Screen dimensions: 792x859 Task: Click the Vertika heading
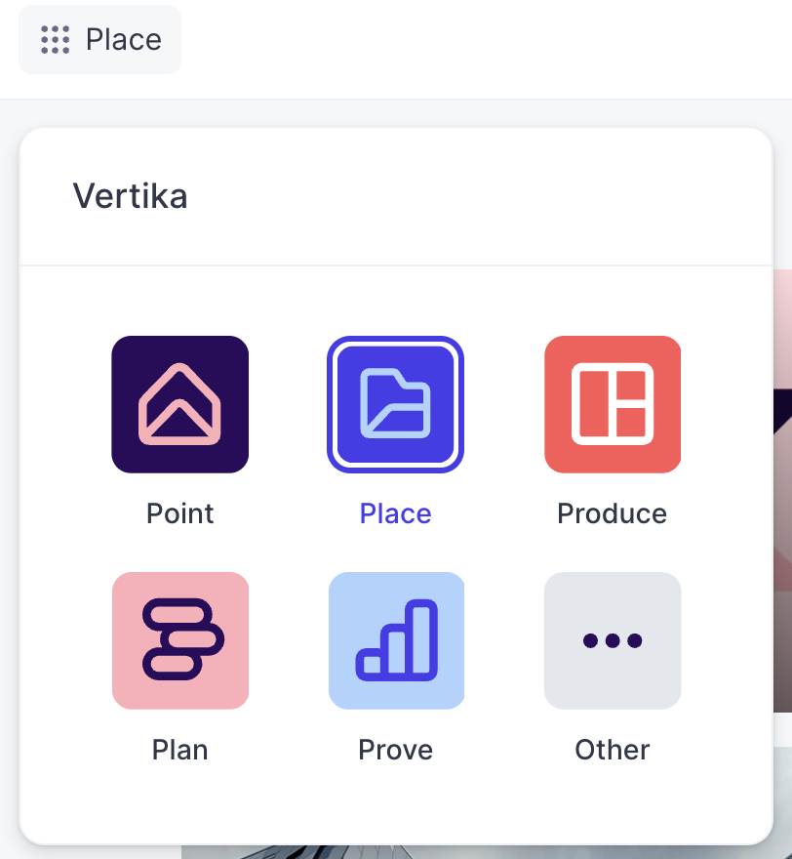point(130,196)
